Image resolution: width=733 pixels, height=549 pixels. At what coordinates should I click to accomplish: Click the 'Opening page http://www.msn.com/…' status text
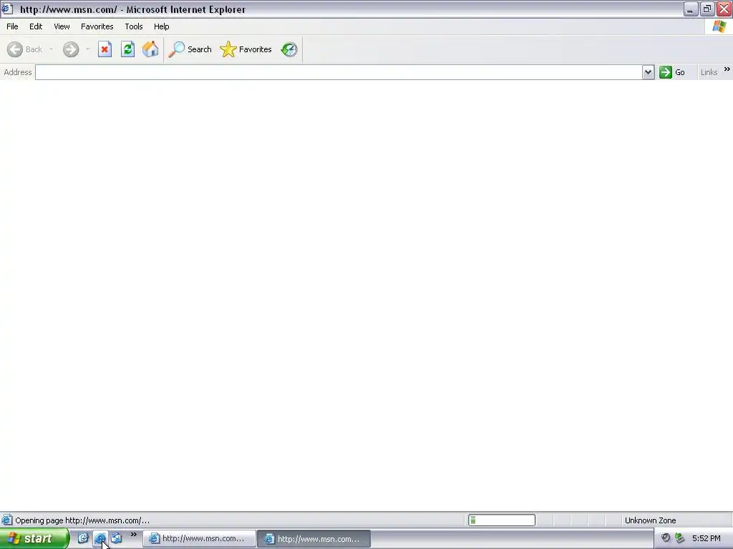82,520
